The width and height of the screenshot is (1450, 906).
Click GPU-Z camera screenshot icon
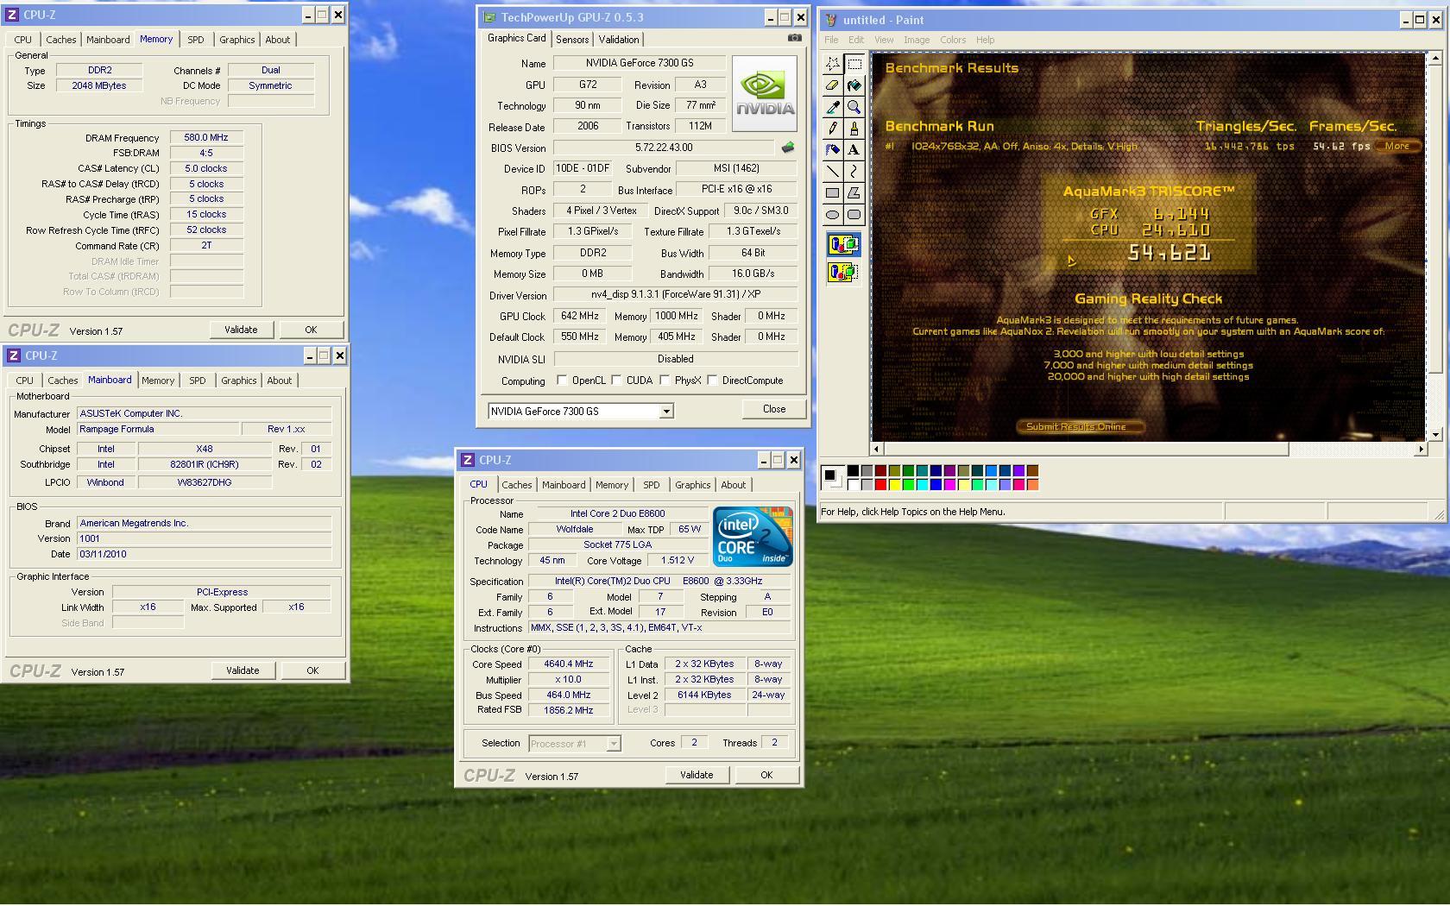click(x=794, y=38)
